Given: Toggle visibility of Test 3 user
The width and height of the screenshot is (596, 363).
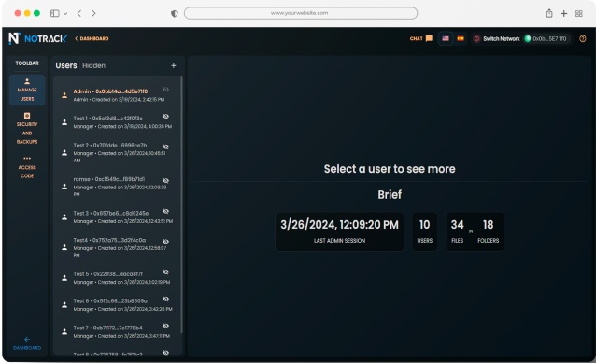Looking at the screenshot, I should tap(166, 211).
